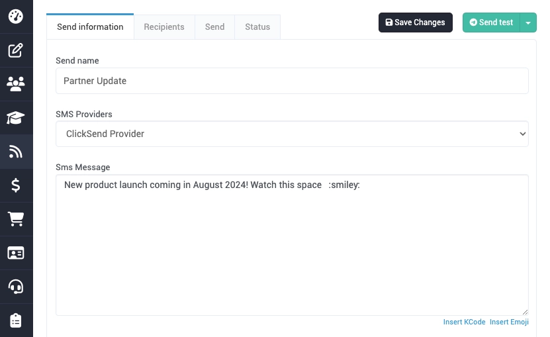550x337 pixels.
Task: Click the shopping cart sidebar icon
Action: point(16,219)
